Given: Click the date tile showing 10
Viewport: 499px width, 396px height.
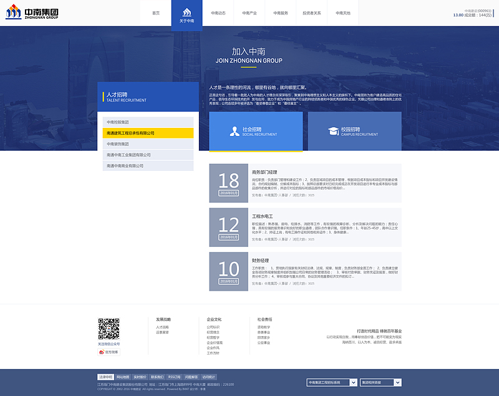Looking at the screenshot, I should point(228,272).
